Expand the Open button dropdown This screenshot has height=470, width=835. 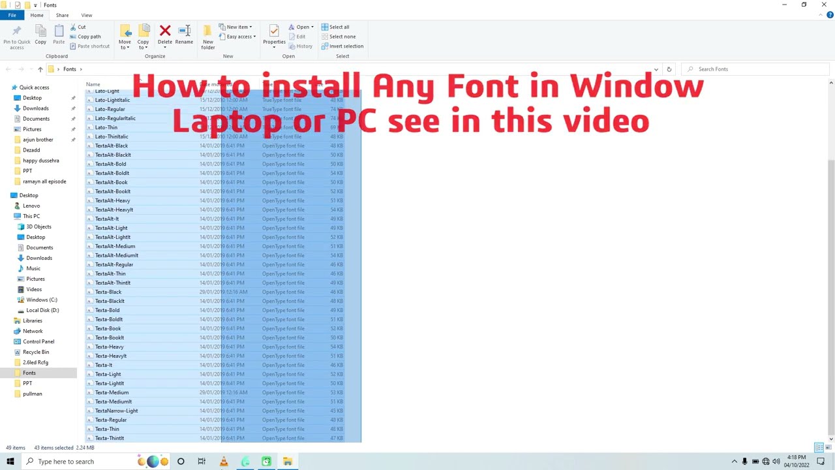312,27
